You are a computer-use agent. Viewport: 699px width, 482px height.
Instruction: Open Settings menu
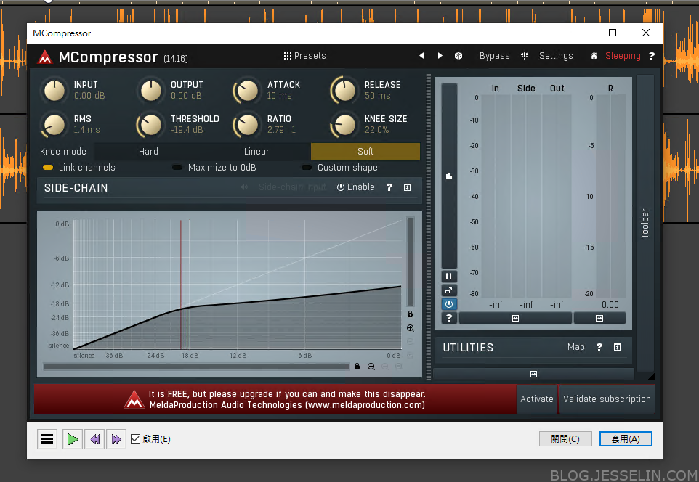click(x=556, y=56)
